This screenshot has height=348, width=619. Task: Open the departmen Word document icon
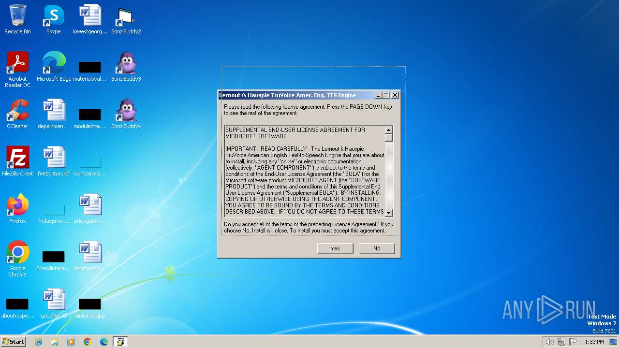54,114
